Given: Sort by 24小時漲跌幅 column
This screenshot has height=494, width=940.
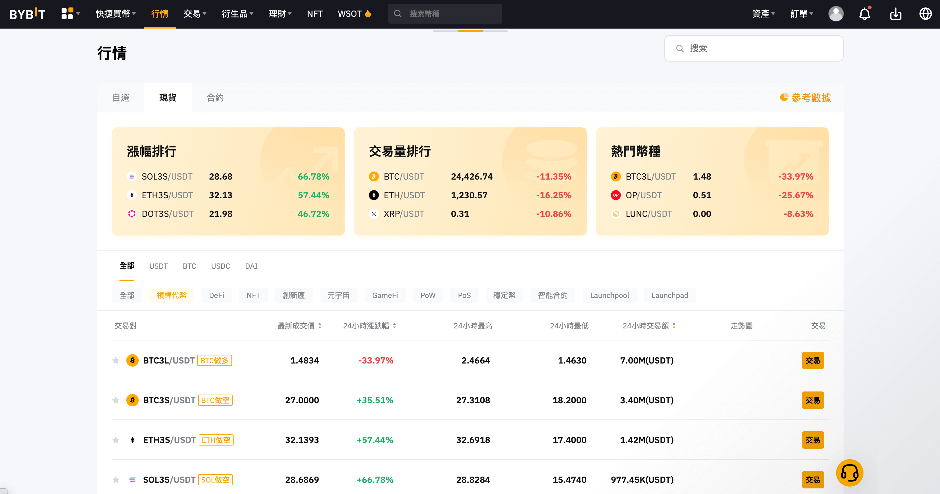Looking at the screenshot, I should [366, 326].
